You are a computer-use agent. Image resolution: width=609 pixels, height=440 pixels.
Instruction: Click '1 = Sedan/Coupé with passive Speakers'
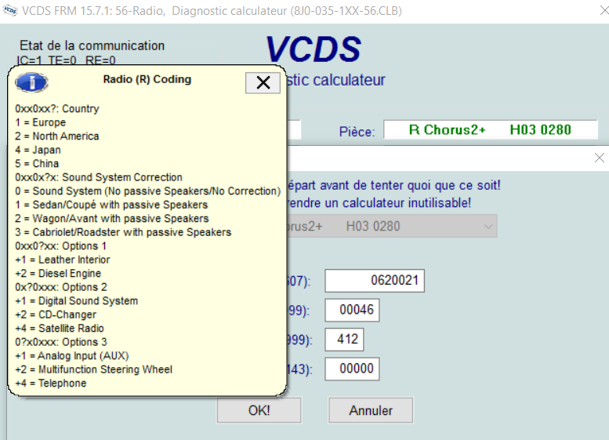pyautogui.click(x=111, y=205)
